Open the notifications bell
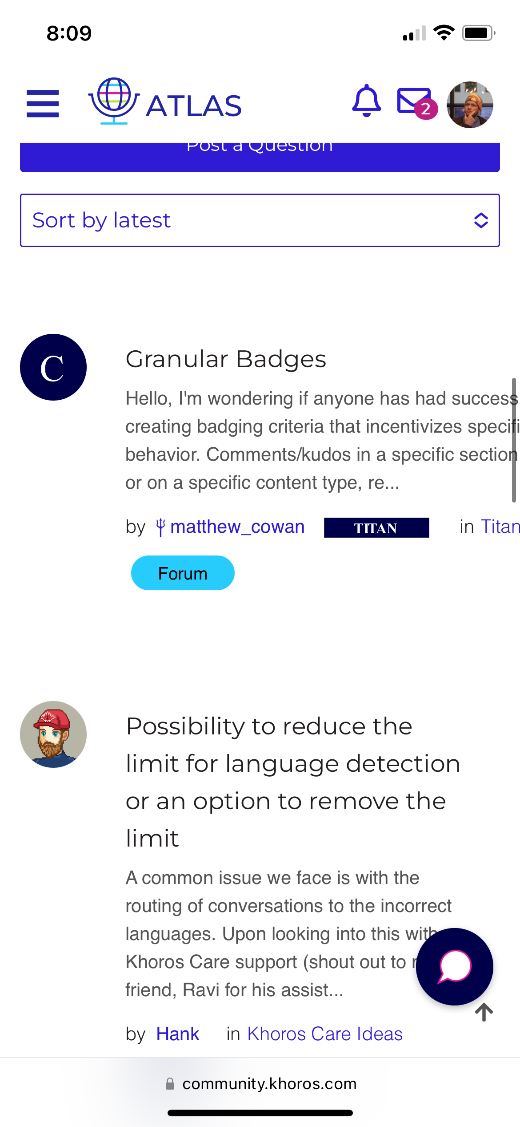Viewport: 520px width, 1127px height. (366, 101)
